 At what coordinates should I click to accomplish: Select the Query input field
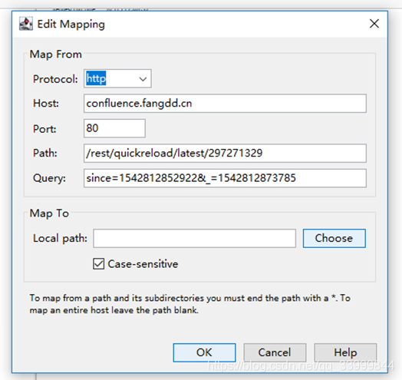click(x=225, y=178)
